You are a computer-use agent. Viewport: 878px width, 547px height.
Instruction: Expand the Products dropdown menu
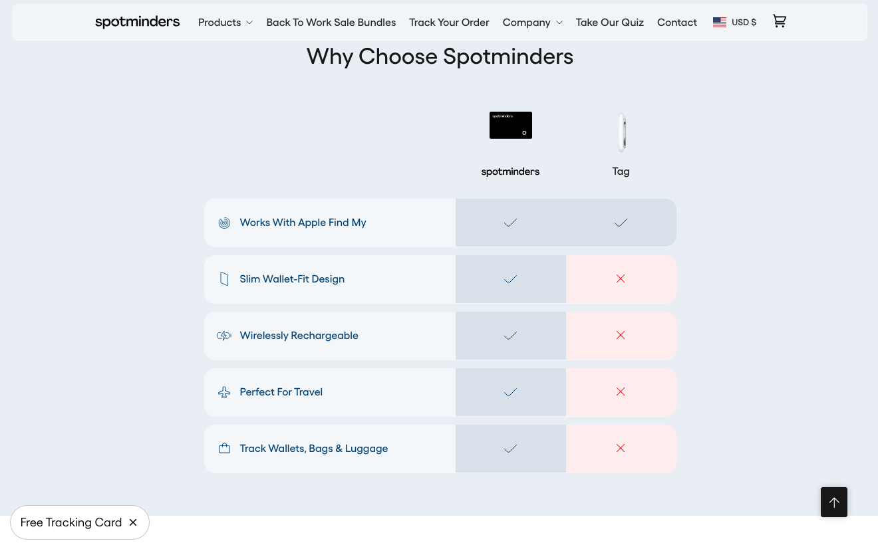(x=225, y=23)
